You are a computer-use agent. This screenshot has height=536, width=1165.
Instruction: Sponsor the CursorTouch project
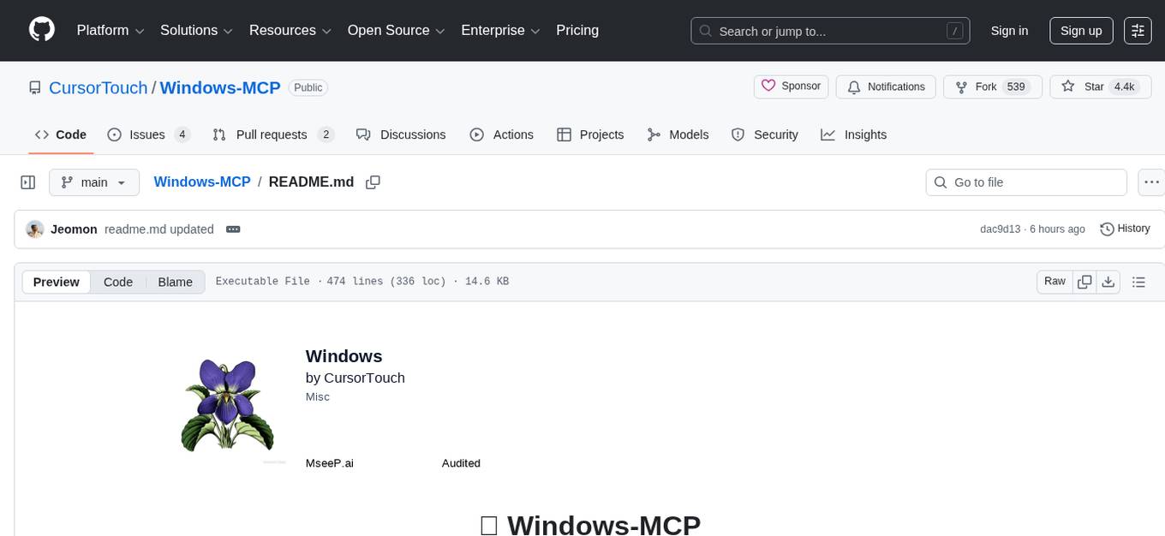pyautogui.click(x=791, y=86)
